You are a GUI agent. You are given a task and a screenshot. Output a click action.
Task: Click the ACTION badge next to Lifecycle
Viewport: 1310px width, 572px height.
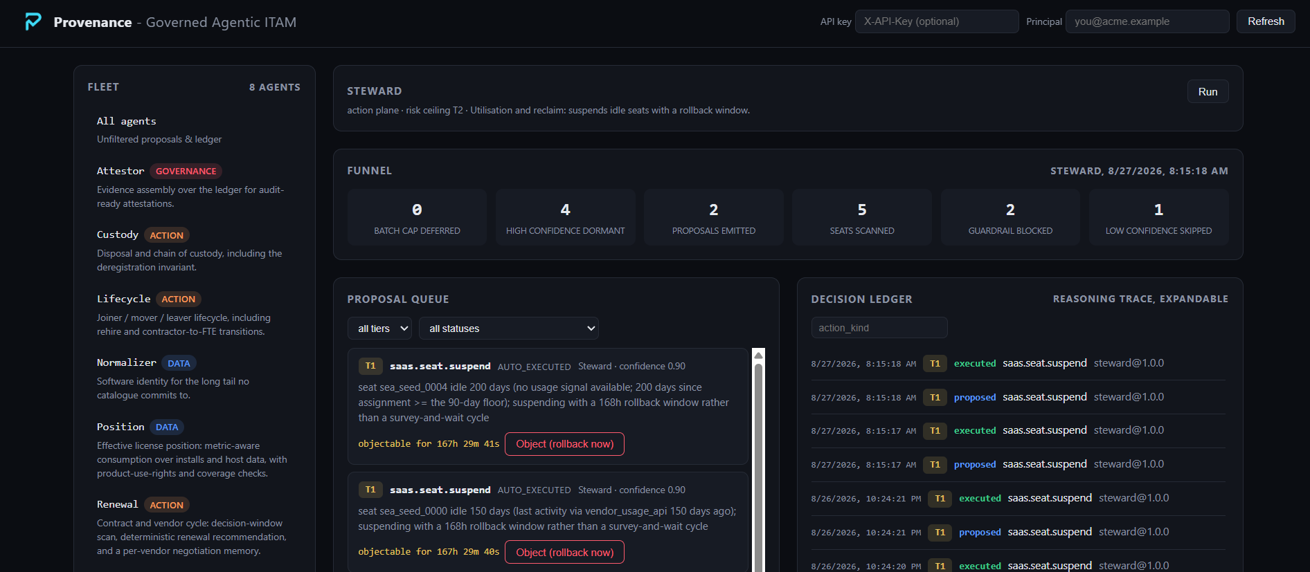tap(179, 299)
